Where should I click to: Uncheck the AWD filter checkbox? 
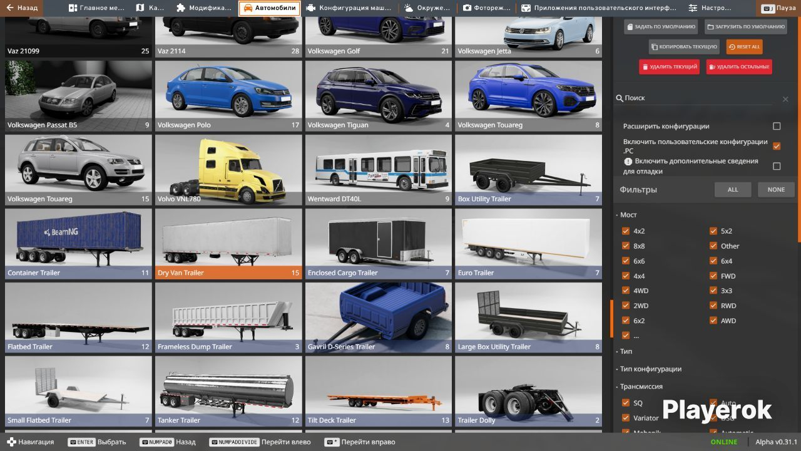point(713,321)
